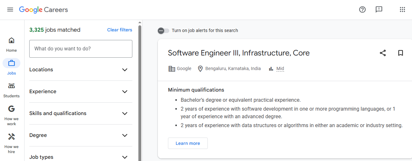Viewport: 412px width, 161px height.
Task: Click the Google Careers logo
Action: [44, 10]
